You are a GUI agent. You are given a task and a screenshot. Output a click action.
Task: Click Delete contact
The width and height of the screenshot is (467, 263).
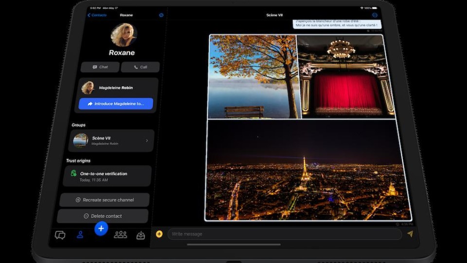pyautogui.click(x=103, y=216)
